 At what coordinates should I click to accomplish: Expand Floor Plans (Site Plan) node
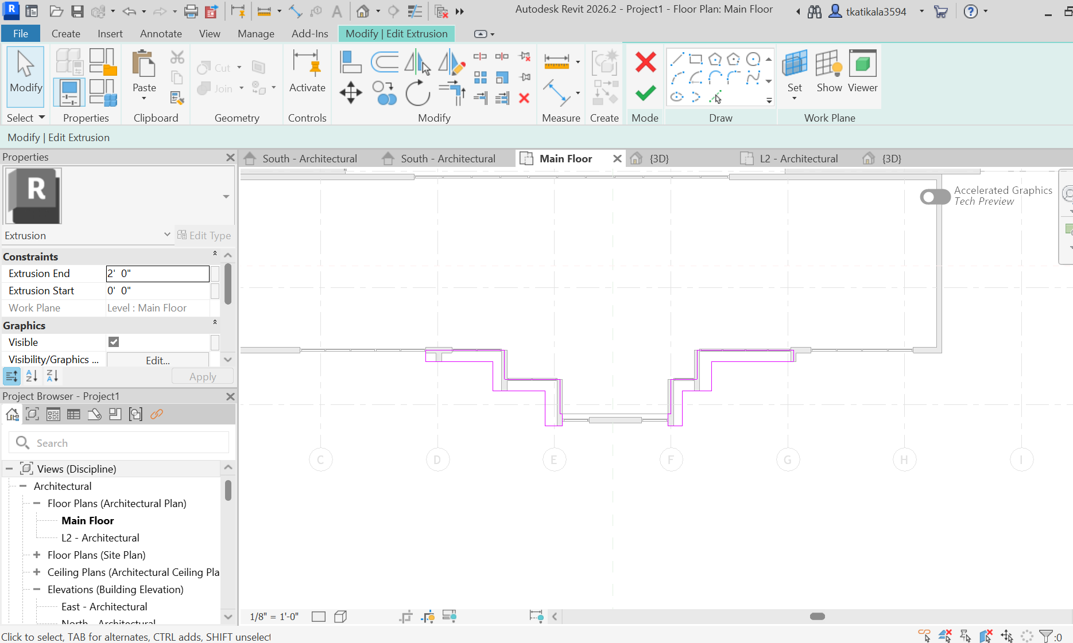click(37, 555)
